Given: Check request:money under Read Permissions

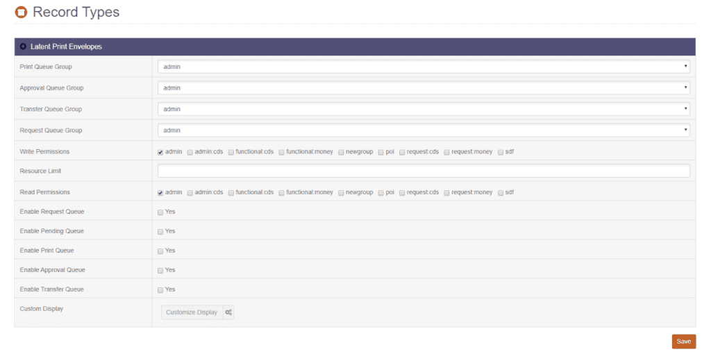Looking at the screenshot, I should point(446,193).
